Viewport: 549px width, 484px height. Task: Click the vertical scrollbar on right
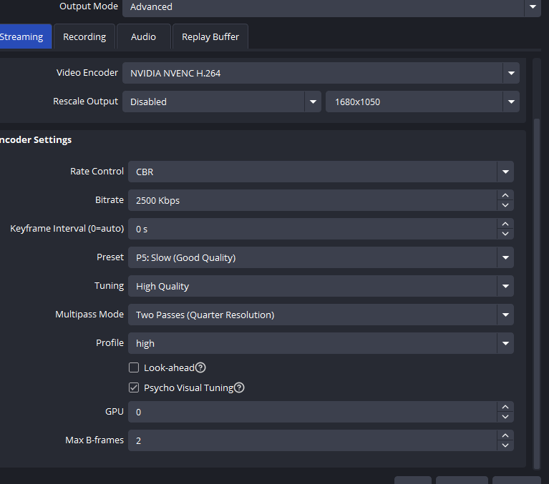pyautogui.click(x=538, y=286)
